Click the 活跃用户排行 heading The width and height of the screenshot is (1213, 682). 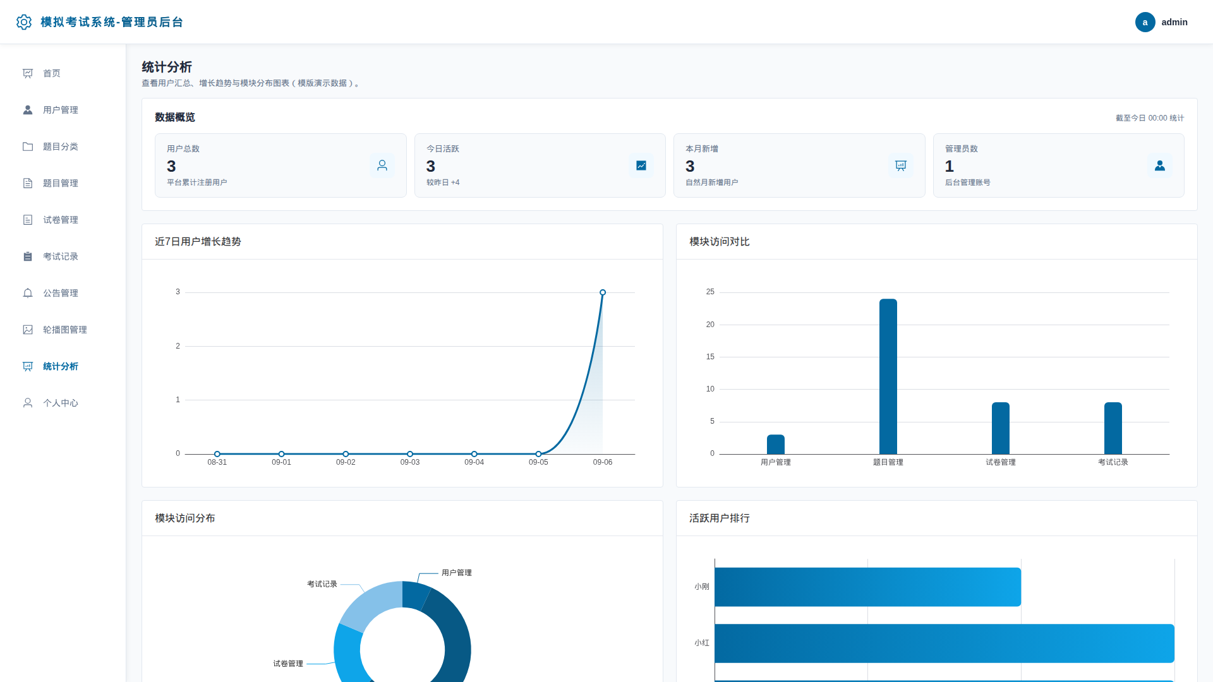[720, 518]
